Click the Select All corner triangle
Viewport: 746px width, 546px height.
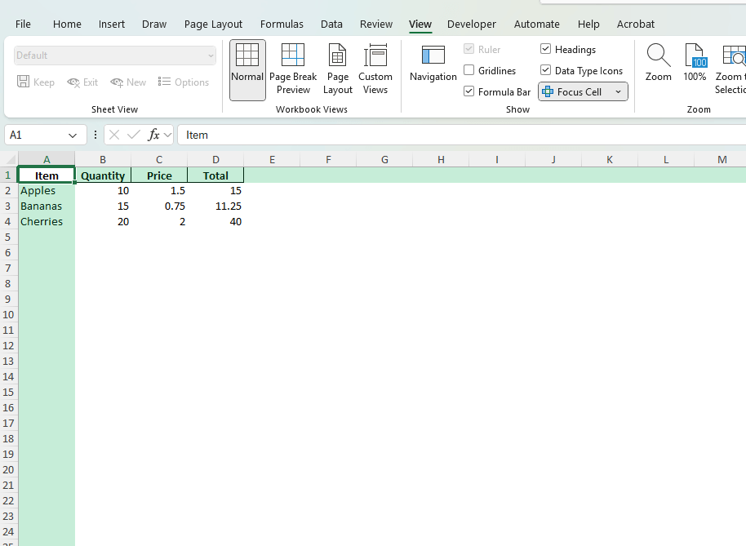(x=9, y=159)
